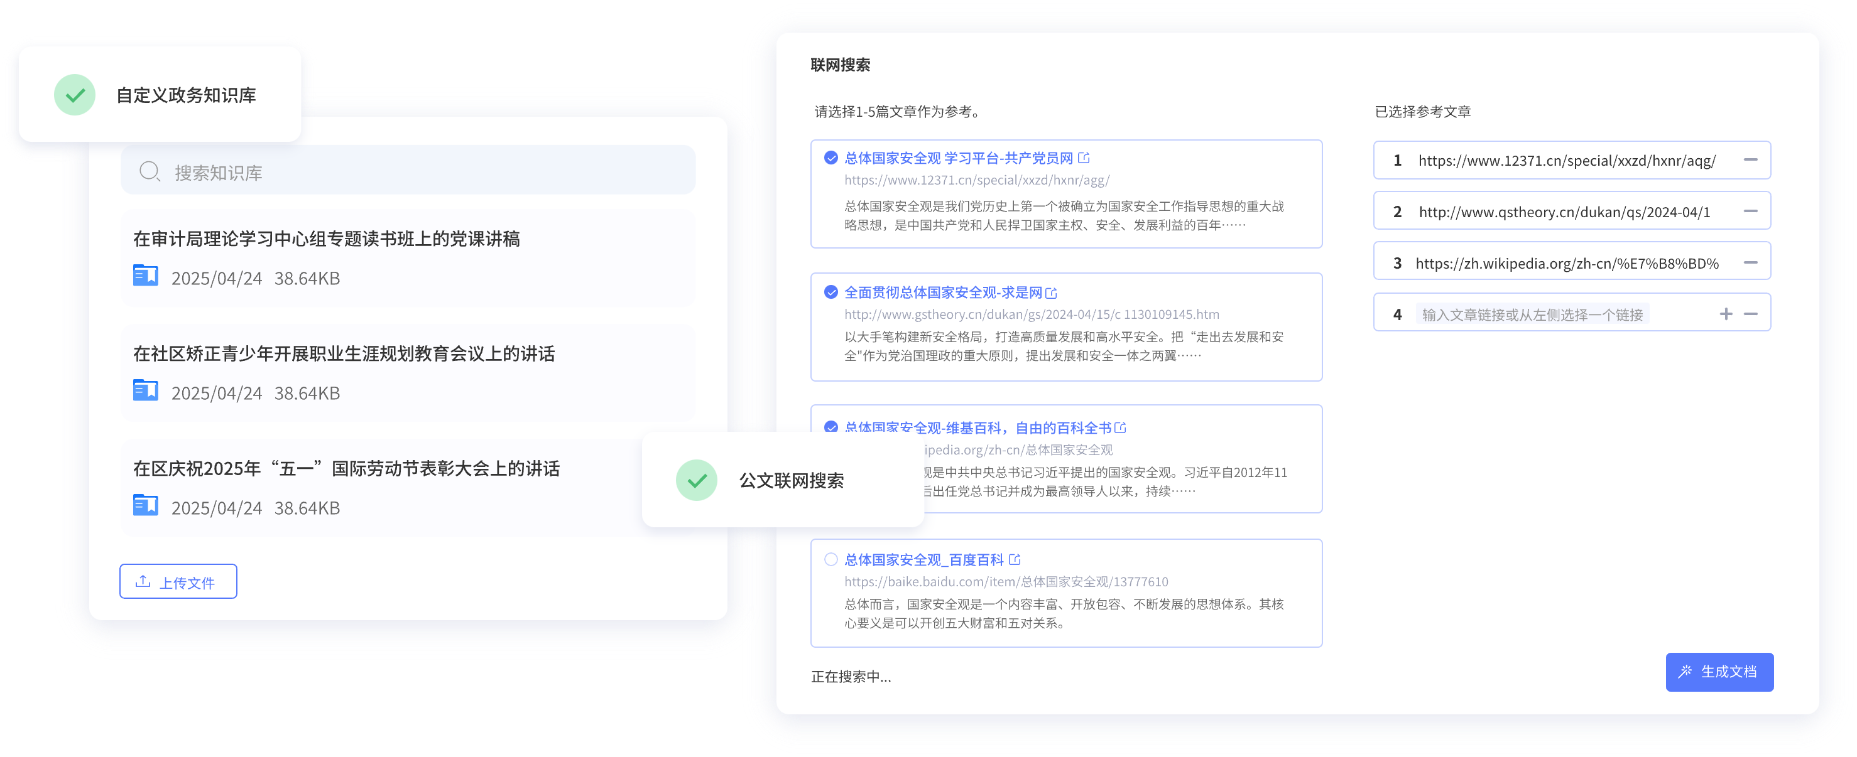Click the article link input in row 4
1857x757 pixels.
1532,314
